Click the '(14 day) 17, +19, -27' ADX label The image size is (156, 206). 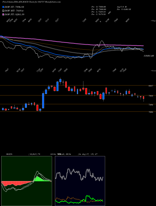tap(88, 154)
